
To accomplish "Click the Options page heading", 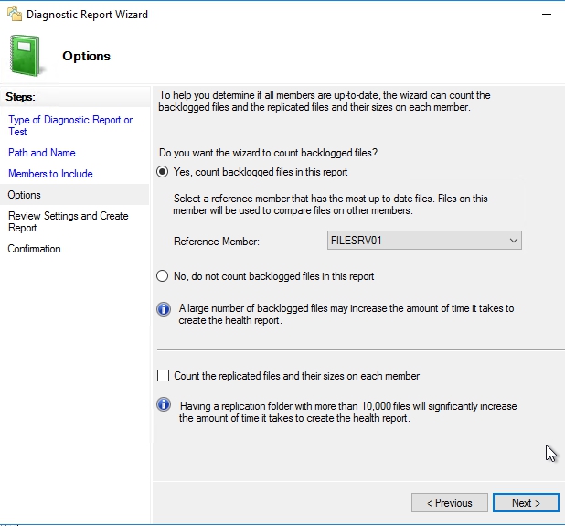I will pos(86,56).
